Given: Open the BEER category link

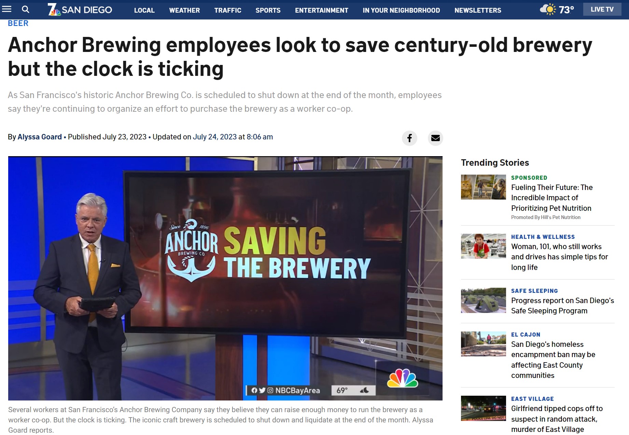Looking at the screenshot, I should (x=18, y=23).
